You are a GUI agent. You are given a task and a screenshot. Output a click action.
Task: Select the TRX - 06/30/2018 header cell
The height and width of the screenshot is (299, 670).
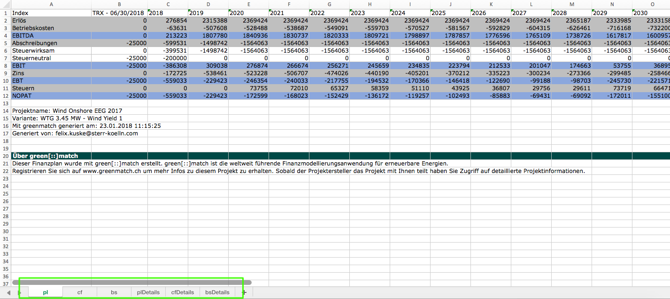(x=119, y=13)
